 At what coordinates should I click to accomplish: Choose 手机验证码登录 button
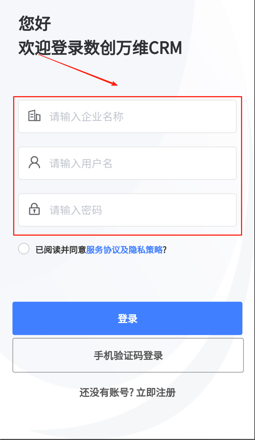[x=128, y=355]
